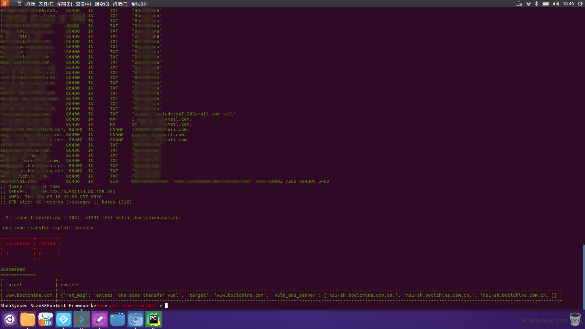Screen dimensions: 585x329
Task: Open the 搜索(S) menu
Action: (x=102, y=4)
